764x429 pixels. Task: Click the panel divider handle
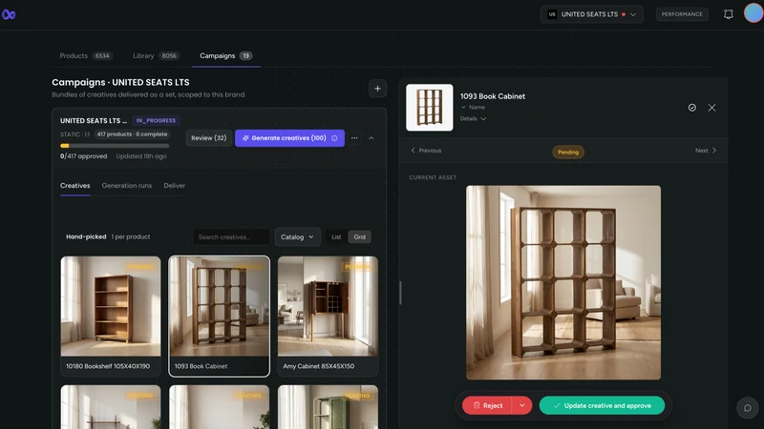pyautogui.click(x=400, y=293)
